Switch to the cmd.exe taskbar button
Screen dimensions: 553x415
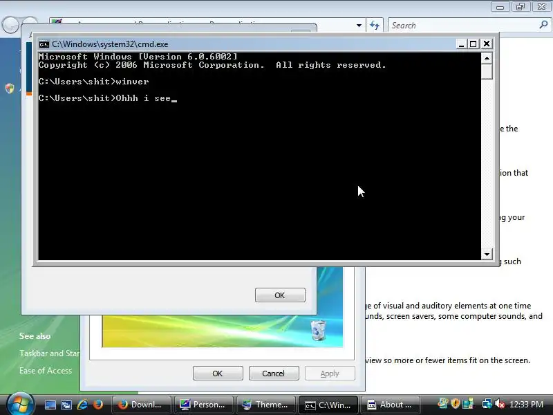tap(329, 405)
